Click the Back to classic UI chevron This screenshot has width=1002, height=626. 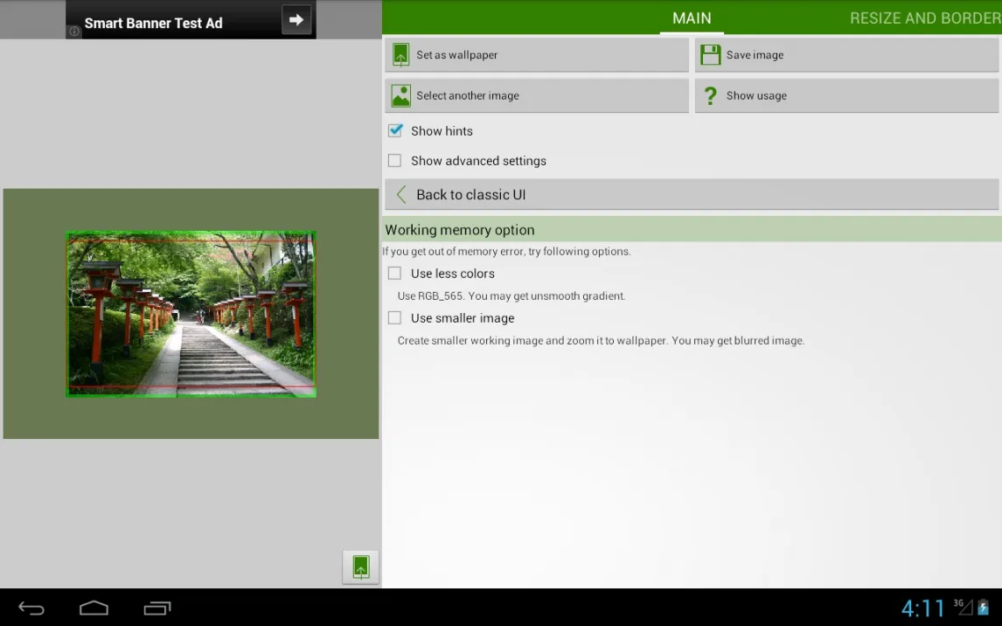(x=401, y=195)
